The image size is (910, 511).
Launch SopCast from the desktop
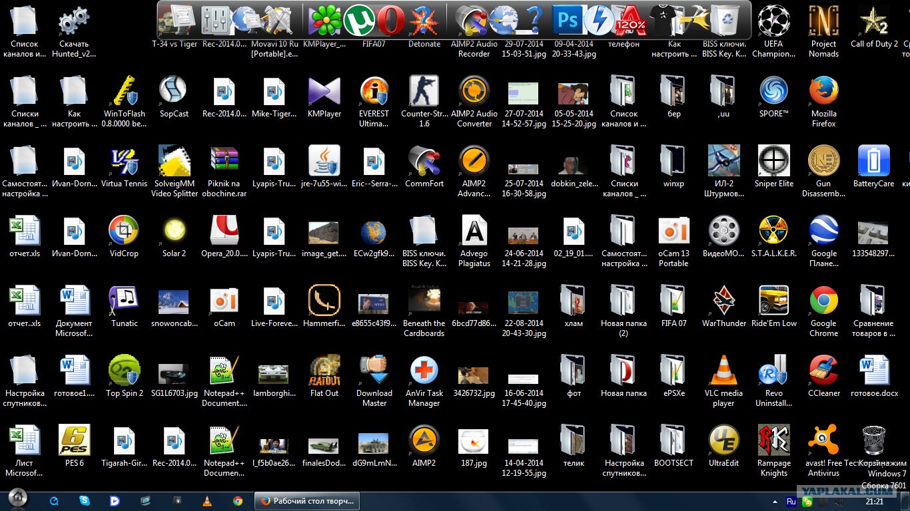174,97
